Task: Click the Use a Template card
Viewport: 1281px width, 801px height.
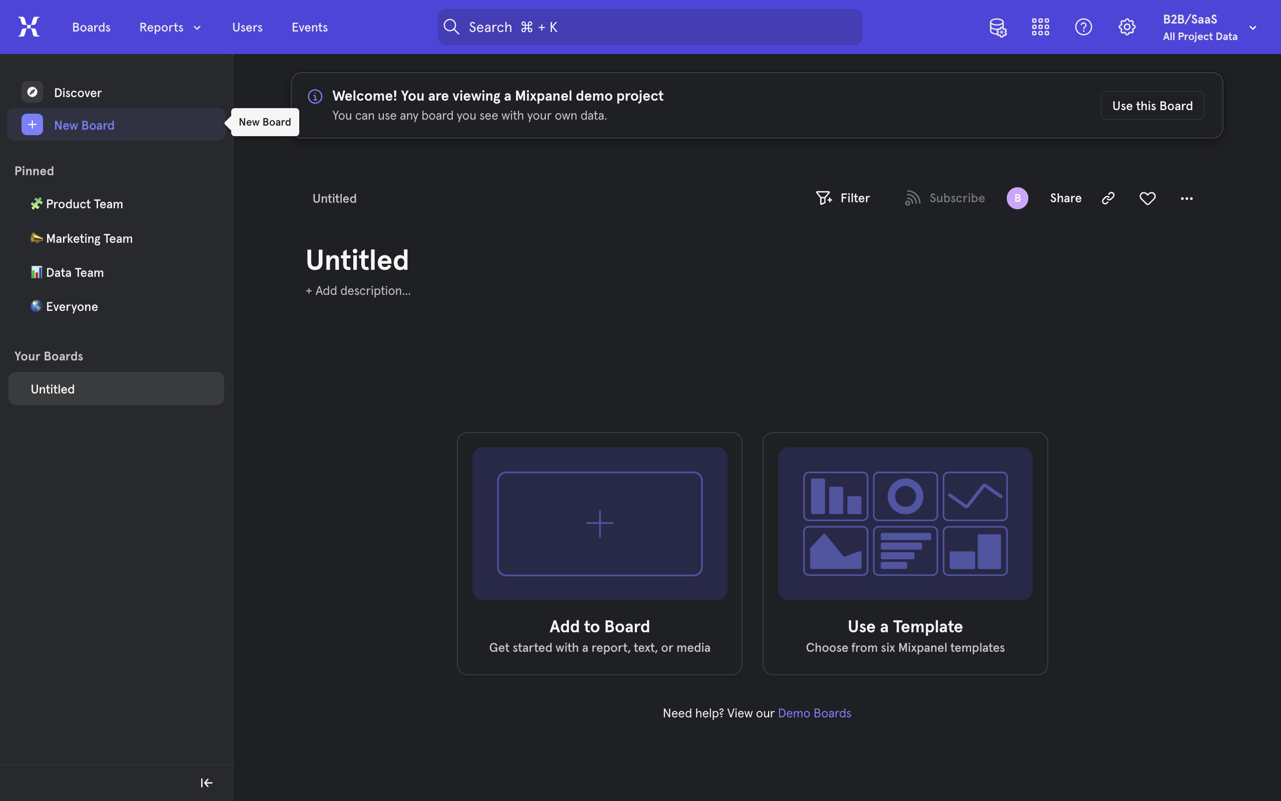Action: [x=905, y=553]
